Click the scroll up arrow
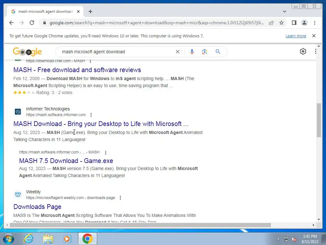Image resolution: width=326 pixels, height=245 pixels. [319, 46]
